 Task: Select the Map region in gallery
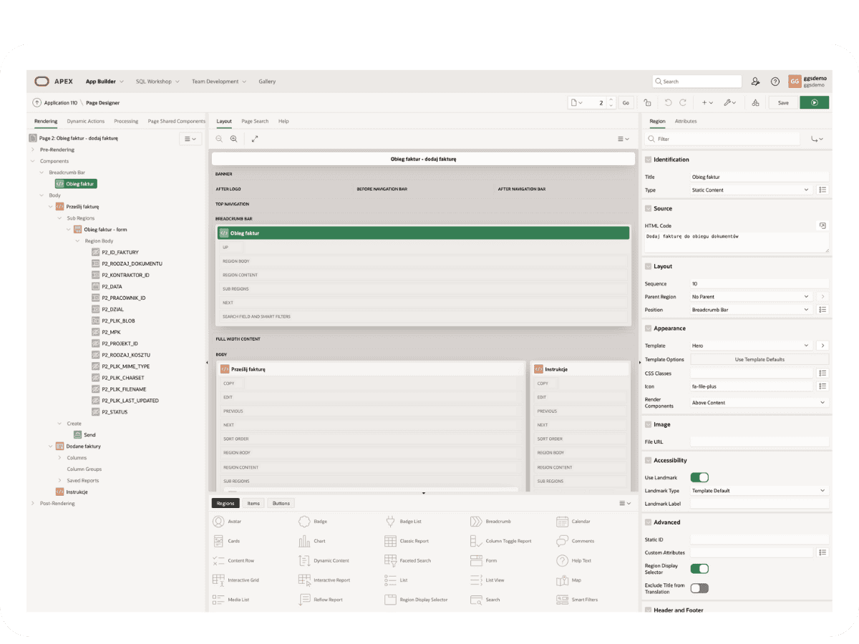pos(569,580)
